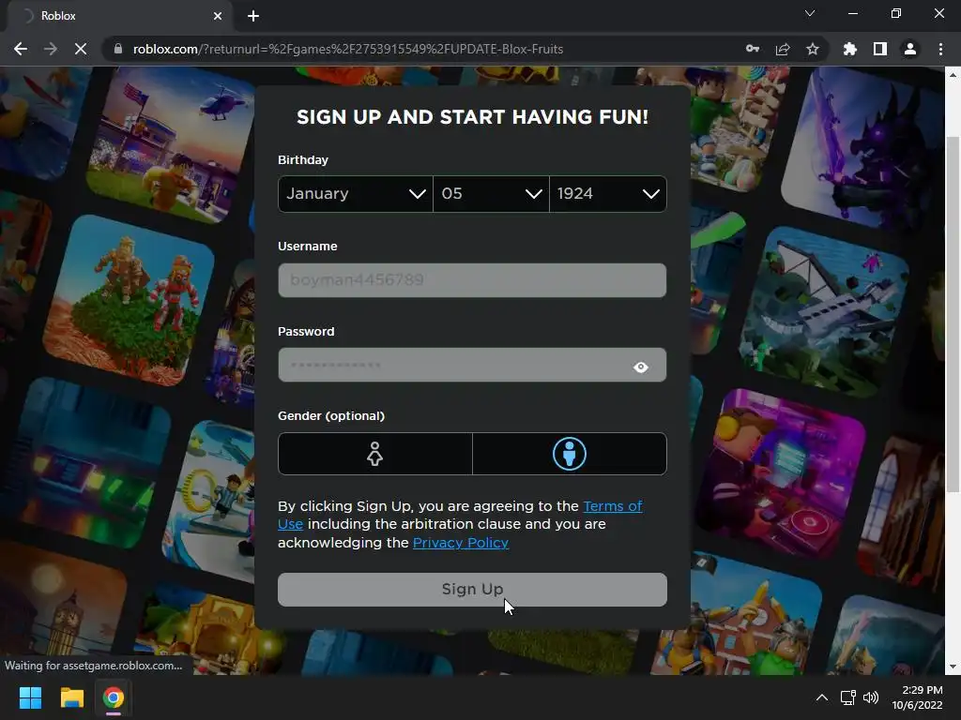
Task: Bookmark this tab with star icon
Action: pos(813,49)
